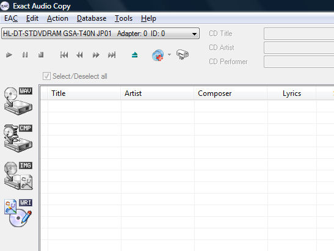The height and width of the screenshot is (251, 334).
Task: Click the eject CD icon
Action: click(134, 55)
